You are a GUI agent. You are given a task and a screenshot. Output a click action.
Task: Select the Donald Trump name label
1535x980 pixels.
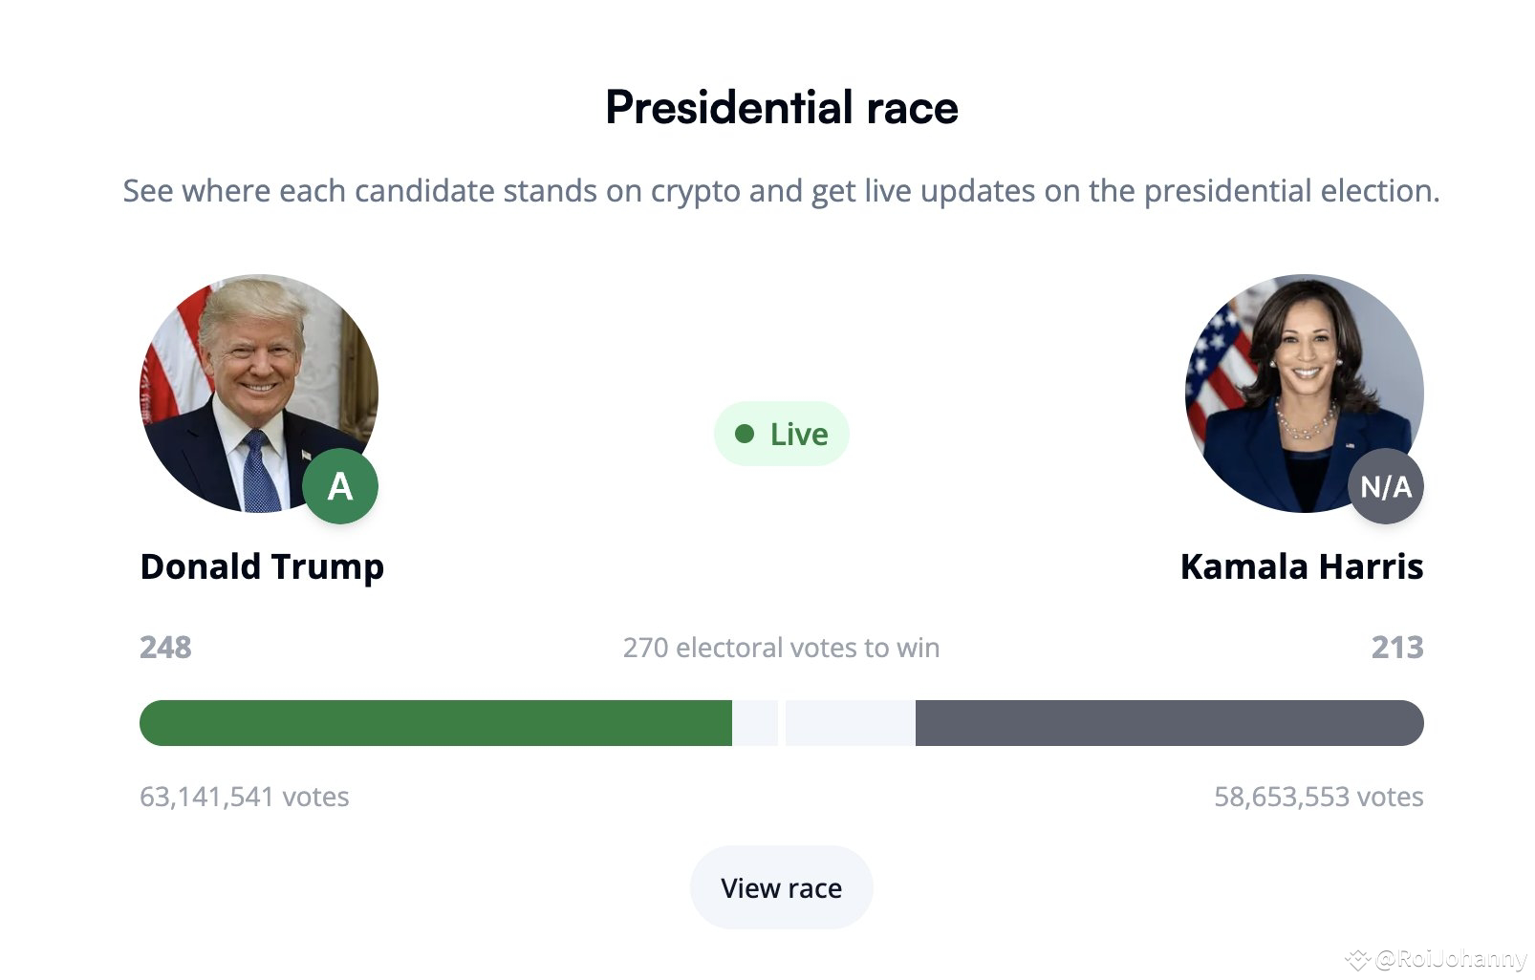click(x=262, y=566)
